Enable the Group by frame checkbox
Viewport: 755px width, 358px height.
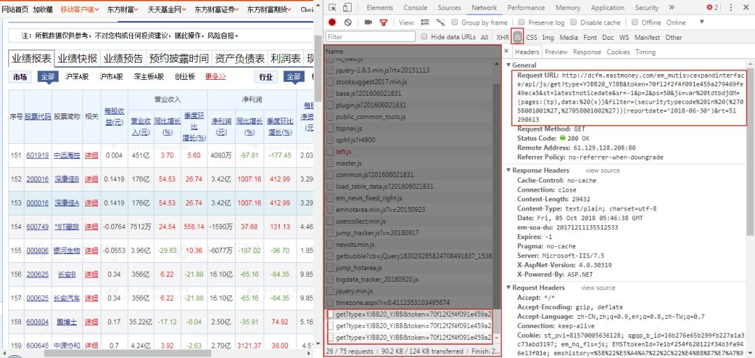455,22
